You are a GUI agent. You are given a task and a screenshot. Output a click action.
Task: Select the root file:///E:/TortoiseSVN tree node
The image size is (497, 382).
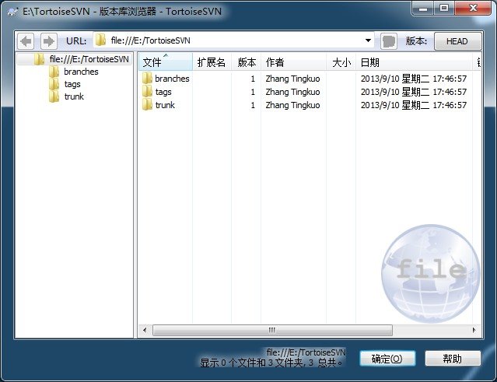click(88, 59)
